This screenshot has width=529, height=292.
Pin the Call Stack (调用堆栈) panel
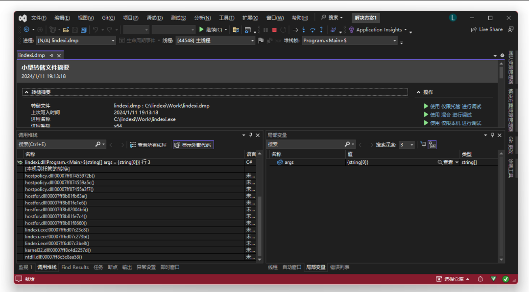[x=251, y=135]
